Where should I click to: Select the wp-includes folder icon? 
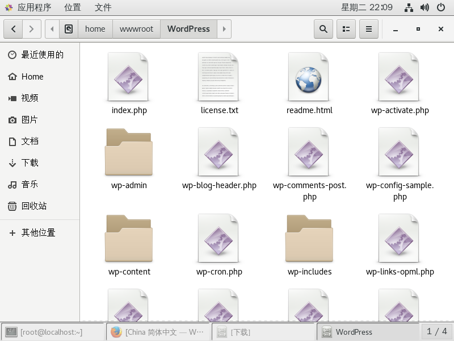point(309,238)
